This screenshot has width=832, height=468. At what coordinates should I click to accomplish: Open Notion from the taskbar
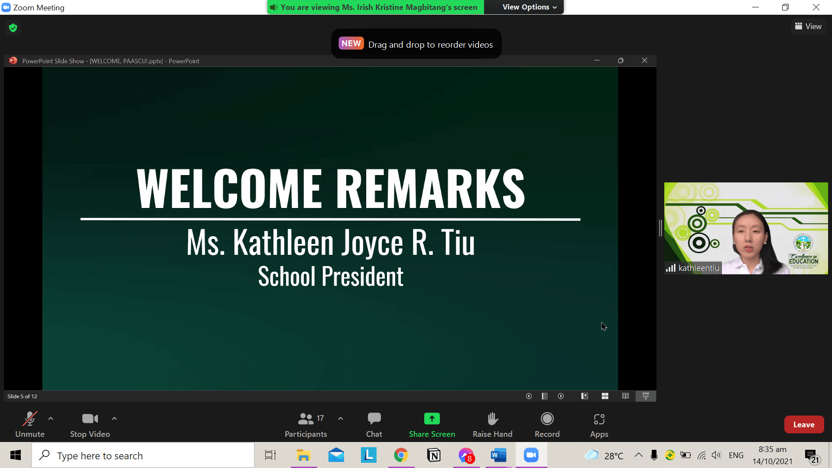[x=433, y=455]
